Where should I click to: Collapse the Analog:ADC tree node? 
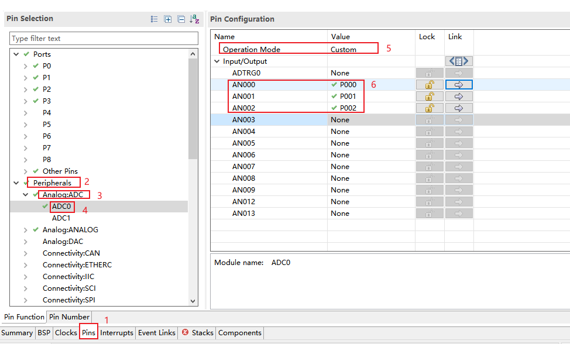click(x=26, y=195)
